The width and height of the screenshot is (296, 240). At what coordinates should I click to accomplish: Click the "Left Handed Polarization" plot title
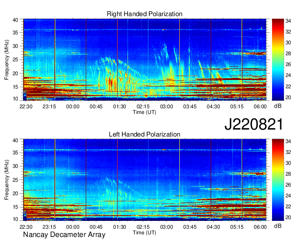coord(145,134)
